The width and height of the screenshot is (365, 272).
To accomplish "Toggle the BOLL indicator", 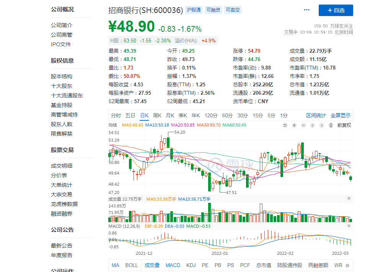I will (x=132, y=265).
